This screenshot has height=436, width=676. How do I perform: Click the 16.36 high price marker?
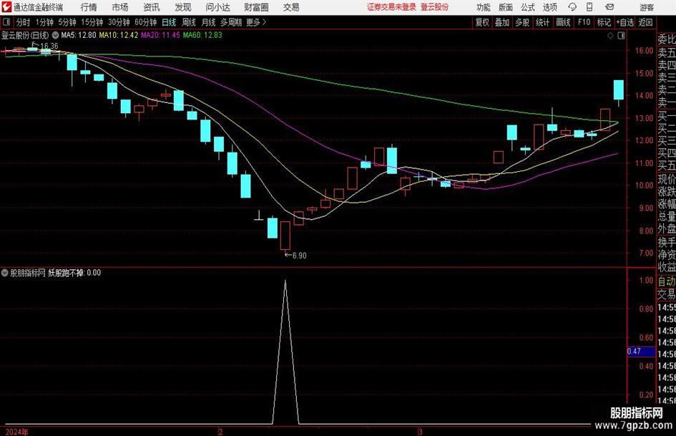point(49,46)
